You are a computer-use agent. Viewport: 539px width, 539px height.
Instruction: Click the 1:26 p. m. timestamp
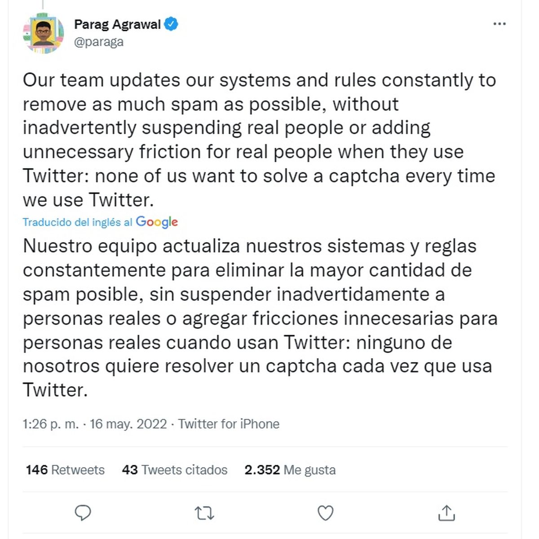tap(51, 424)
